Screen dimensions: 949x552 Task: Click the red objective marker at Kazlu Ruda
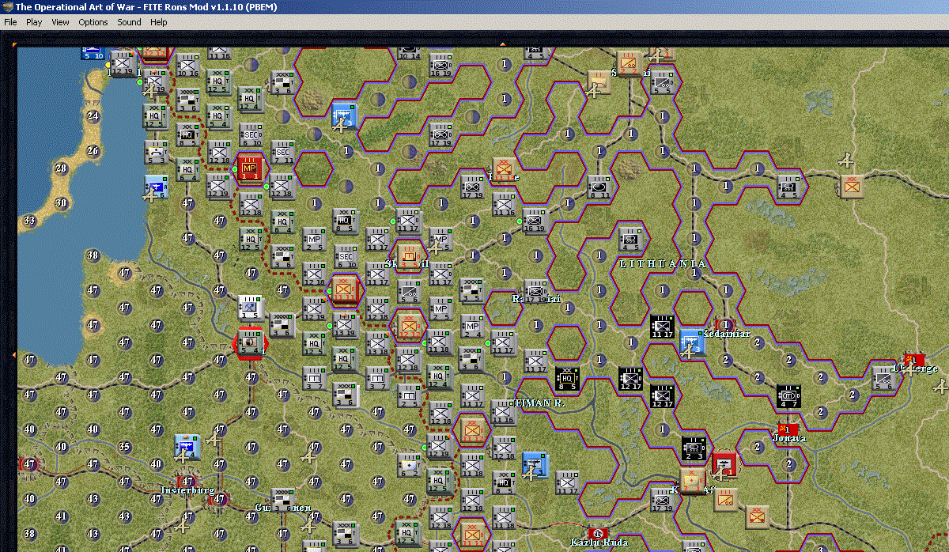click(x=599, y=533)
